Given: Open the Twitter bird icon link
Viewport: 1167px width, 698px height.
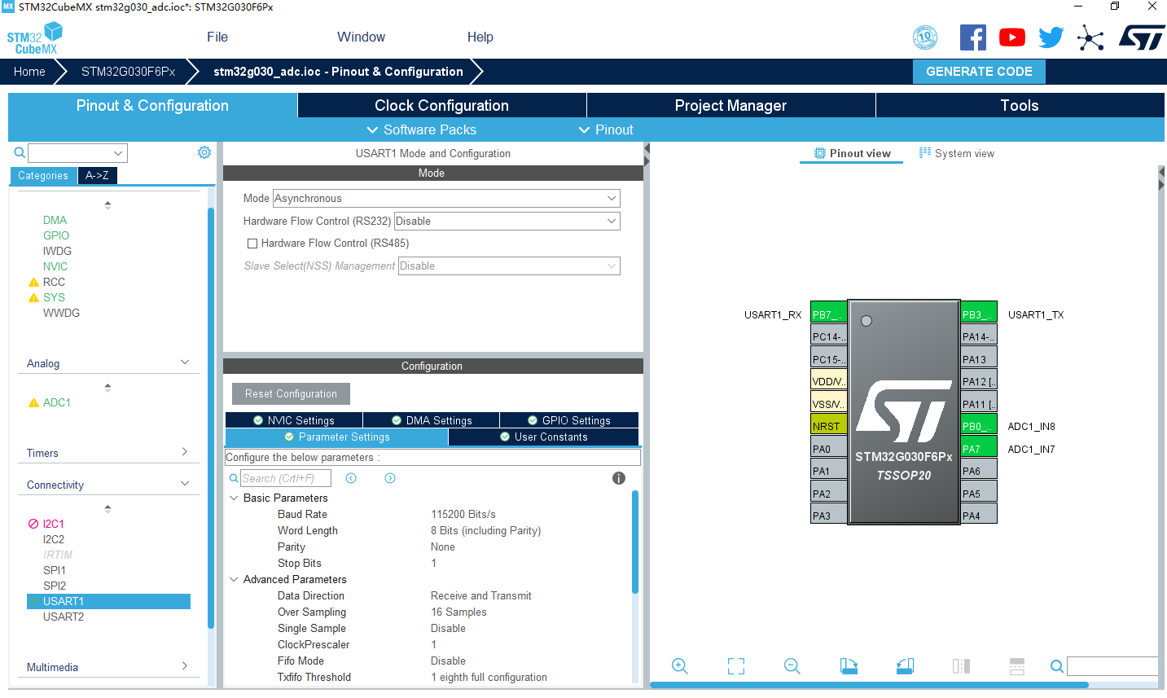Looking at the screenshot, I should point(1051,37).
